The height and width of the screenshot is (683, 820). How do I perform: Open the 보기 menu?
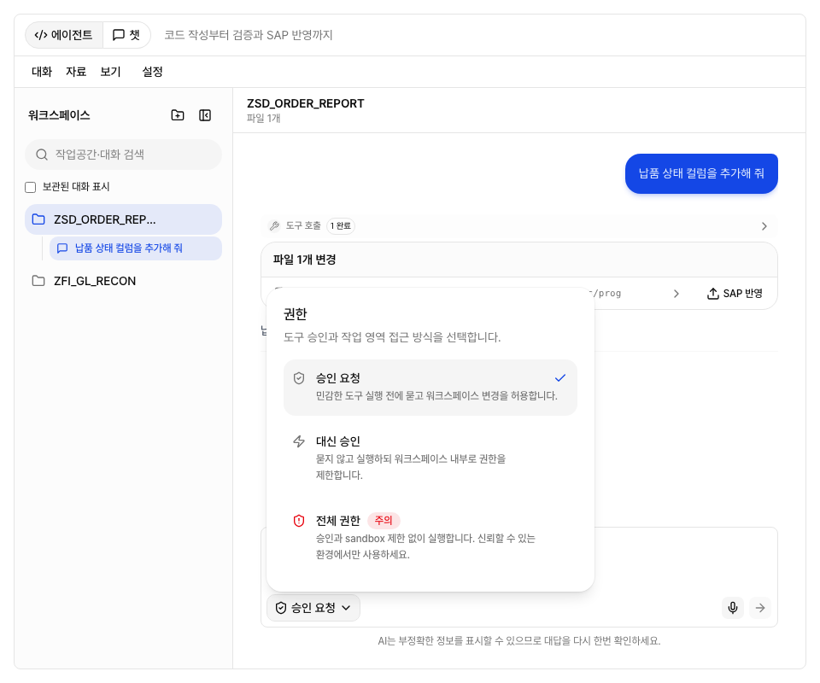click(110, 72)
